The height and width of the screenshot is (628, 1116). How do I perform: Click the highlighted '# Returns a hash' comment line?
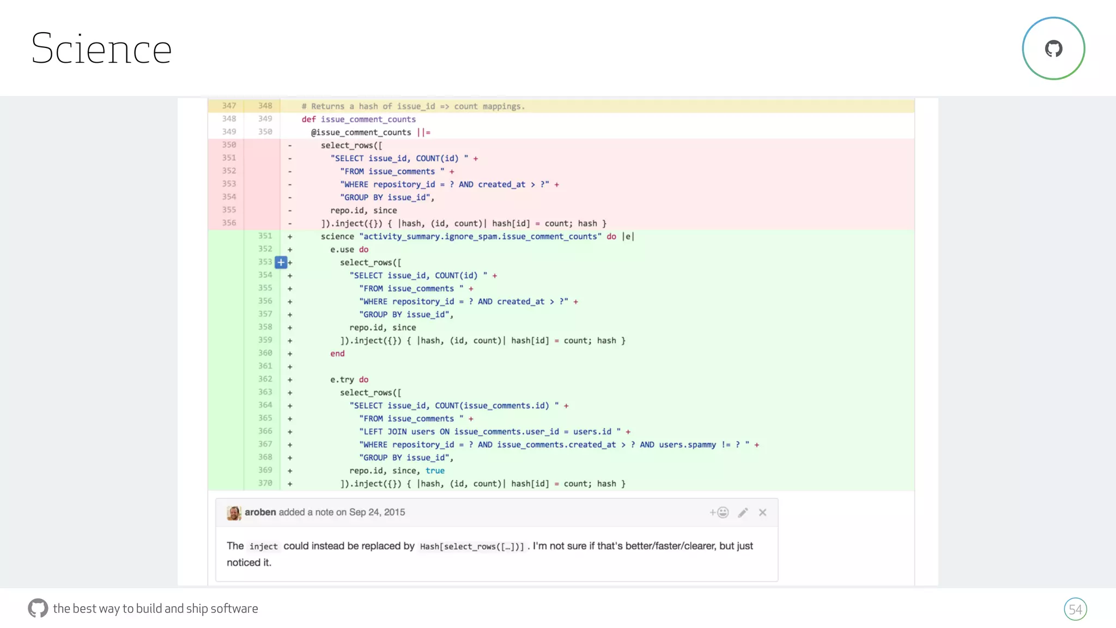pos(413,106)
